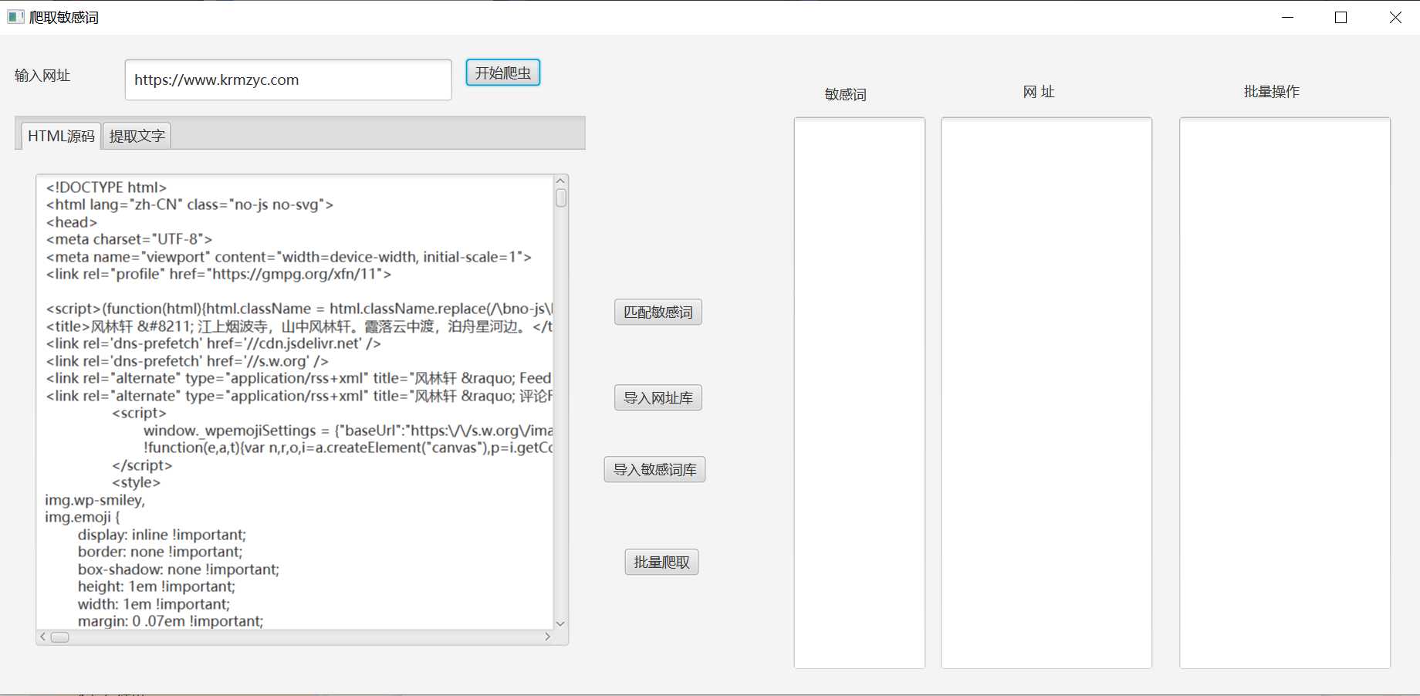The width and height of the screenshot is (1420, 696).
Task: Click the 批量爬取 button
Action: [661, 562]
